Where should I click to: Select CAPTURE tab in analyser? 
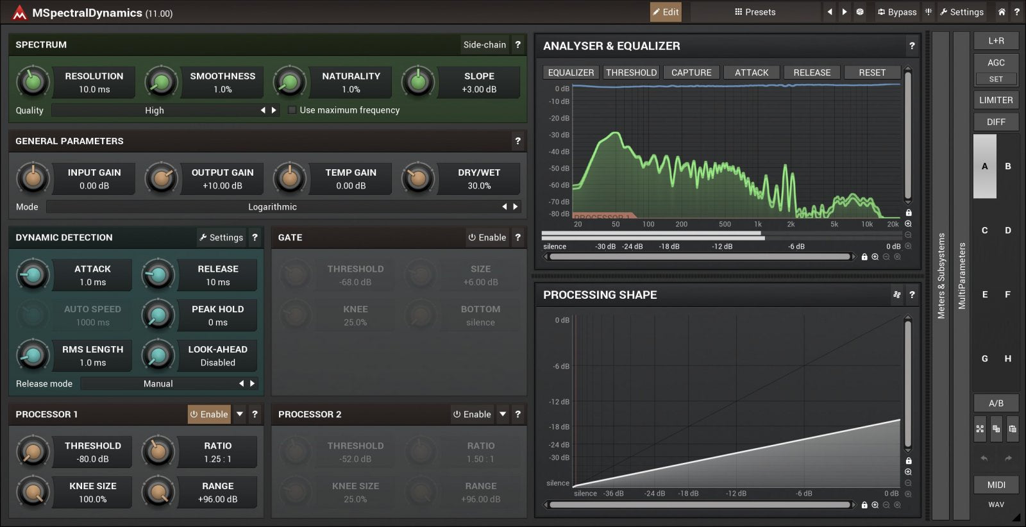(x=691, y=72)
